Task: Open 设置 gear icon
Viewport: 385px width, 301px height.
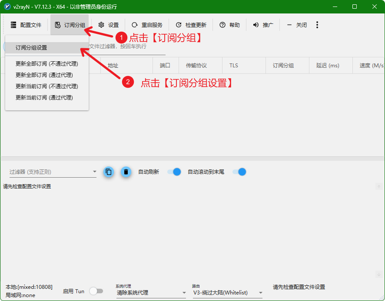Action: (101, 25)
